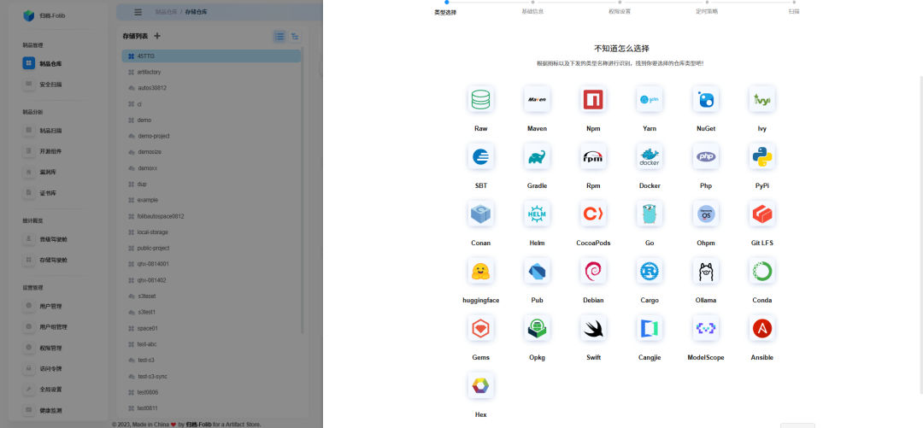Choose the ModelScope repository type icon

coord(706,328)
